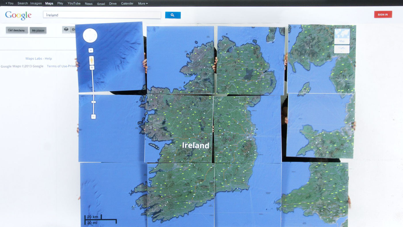The width and height of the screenshot is (403, 227).
Task: Open +You in the top bar
Action: point(9,3)
